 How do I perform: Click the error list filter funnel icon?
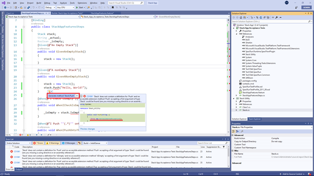(x=224, y=147)
